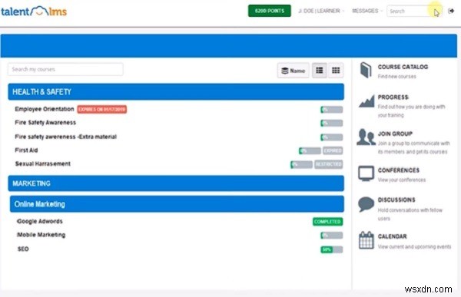Screen dimensions: 461x297
Task: Click 'View current and upcoming events' text
Action: coord(415,246)
